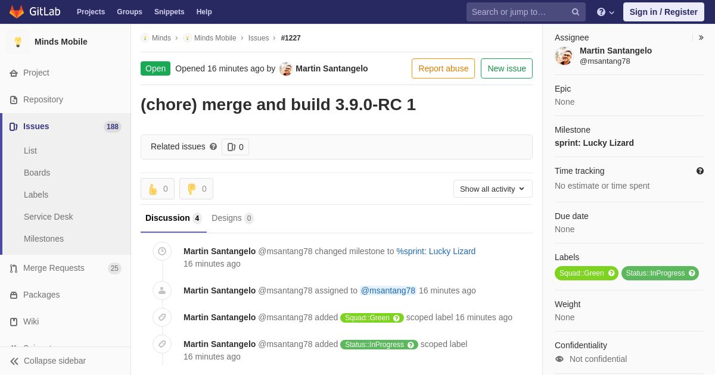This screenshot has height=375, width=715.
Task: Open Labels in the sidebar
Action: coord(36,195)
